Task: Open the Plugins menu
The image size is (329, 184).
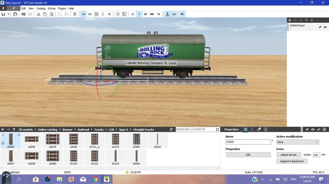Action: click(x=62, y=8)
